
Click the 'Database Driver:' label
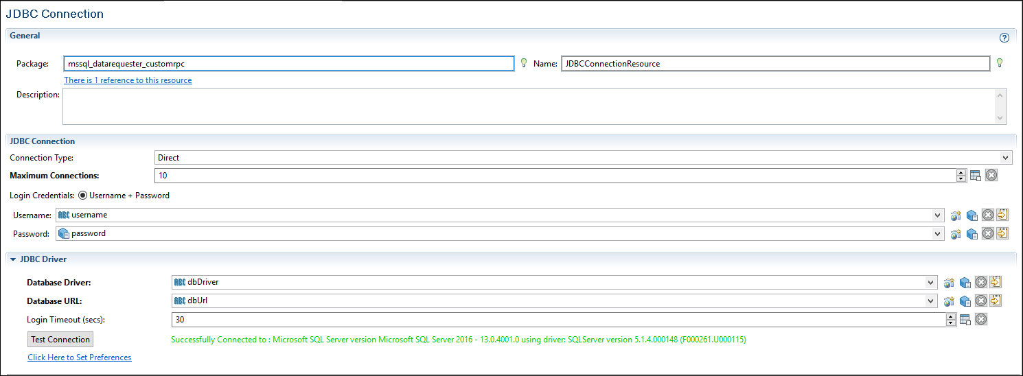(x=59, y=282)
